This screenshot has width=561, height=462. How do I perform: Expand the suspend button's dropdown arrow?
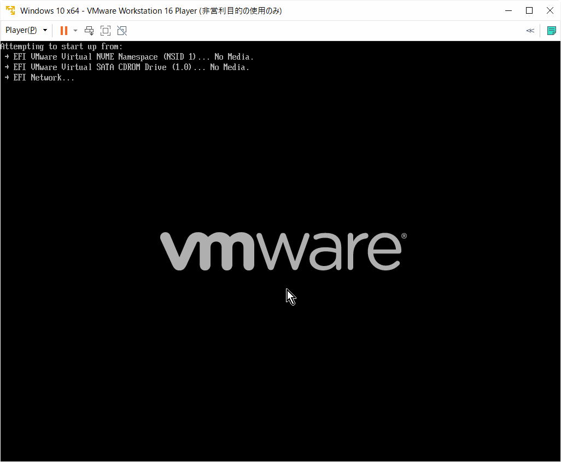point(75,31)
